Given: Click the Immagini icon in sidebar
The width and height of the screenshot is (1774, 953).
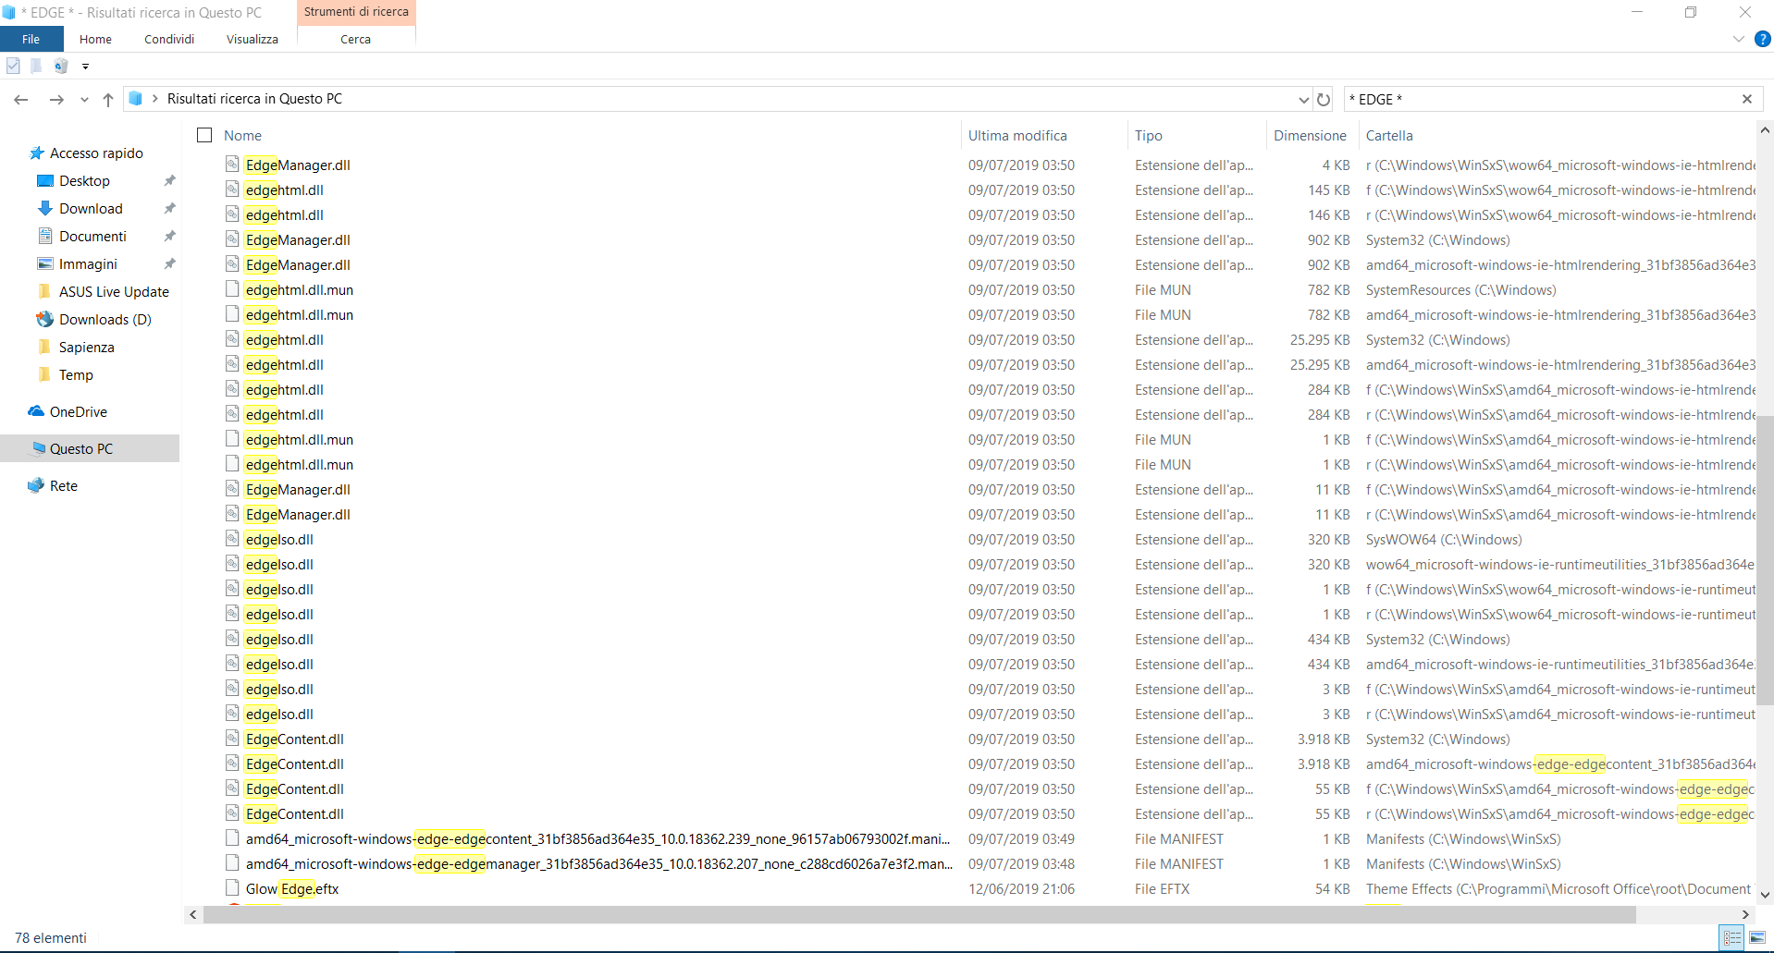Looking at the screenshot, I should coord(44,263).
